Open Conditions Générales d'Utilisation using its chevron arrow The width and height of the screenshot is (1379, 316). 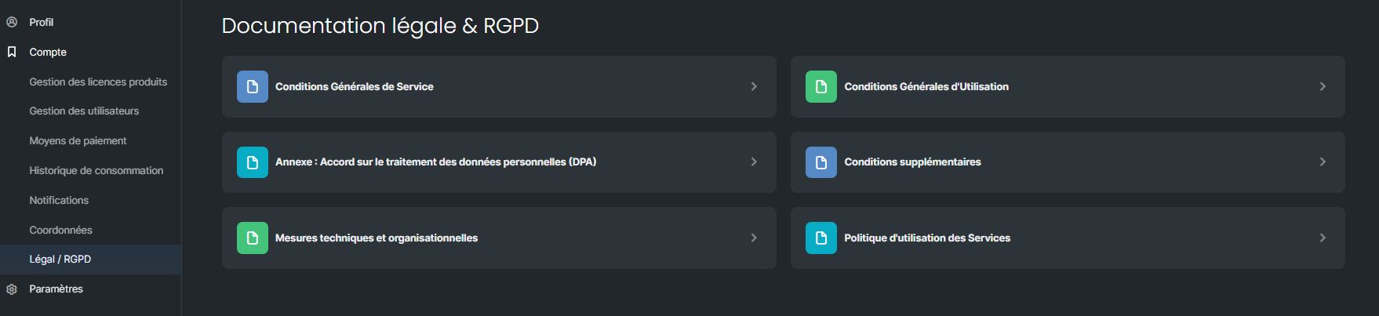pyautogui.click(x=1323, y=86)
